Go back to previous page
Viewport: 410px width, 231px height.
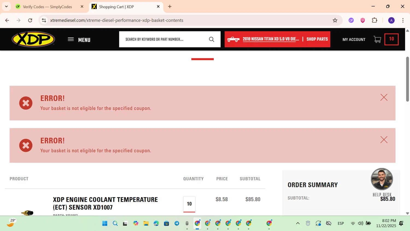point(7,20)
